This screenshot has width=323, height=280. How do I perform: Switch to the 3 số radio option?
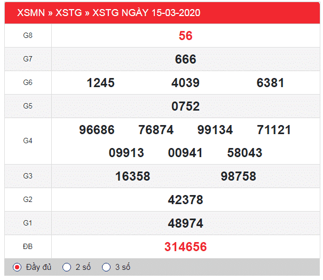tap(106, 267)
